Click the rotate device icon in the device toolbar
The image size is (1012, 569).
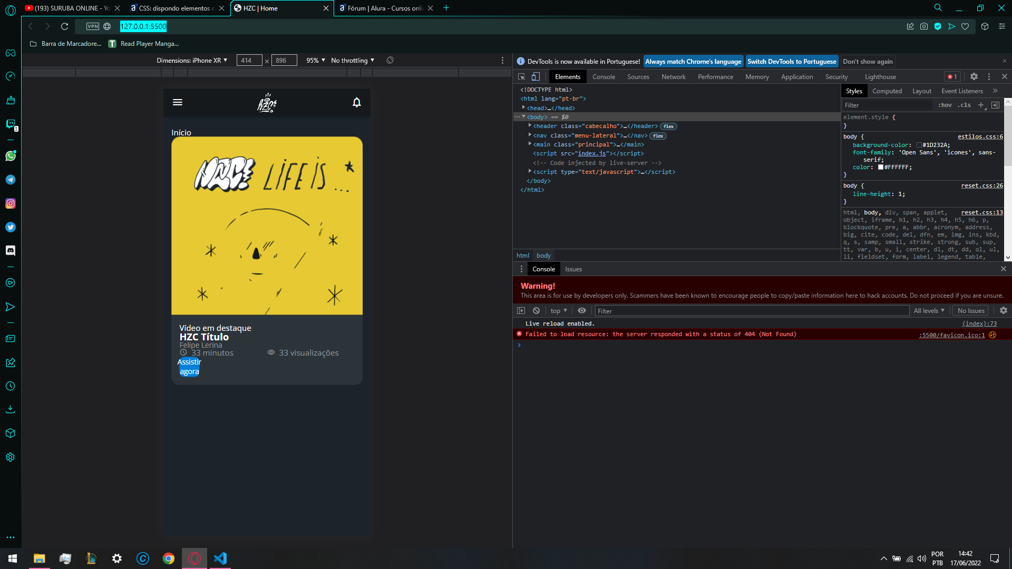click(390, 60)
